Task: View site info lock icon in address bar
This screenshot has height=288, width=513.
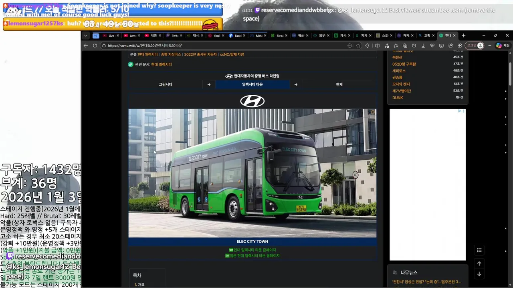Action: point(104,46)
